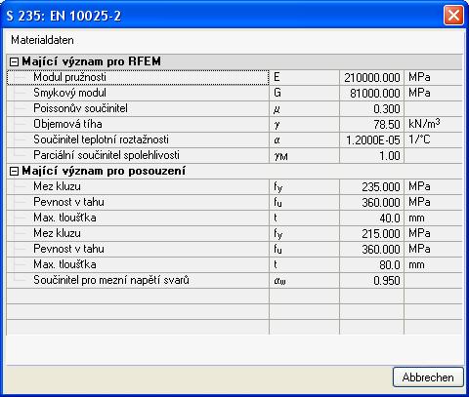Click the elastic modulus value 210000.000
The width and height of the screenshot is (469, 397).
pos(371,78)
